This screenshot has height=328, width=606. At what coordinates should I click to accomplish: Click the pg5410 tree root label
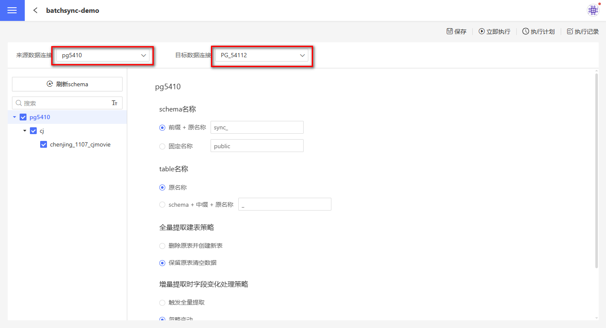[x=40, y=117]
